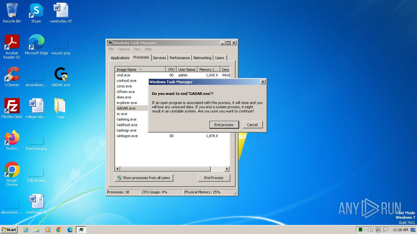This screenshot has width=417, height=234.
Task: Launch Firefox desktop shortcut
Action: click(x=12, y=140)
